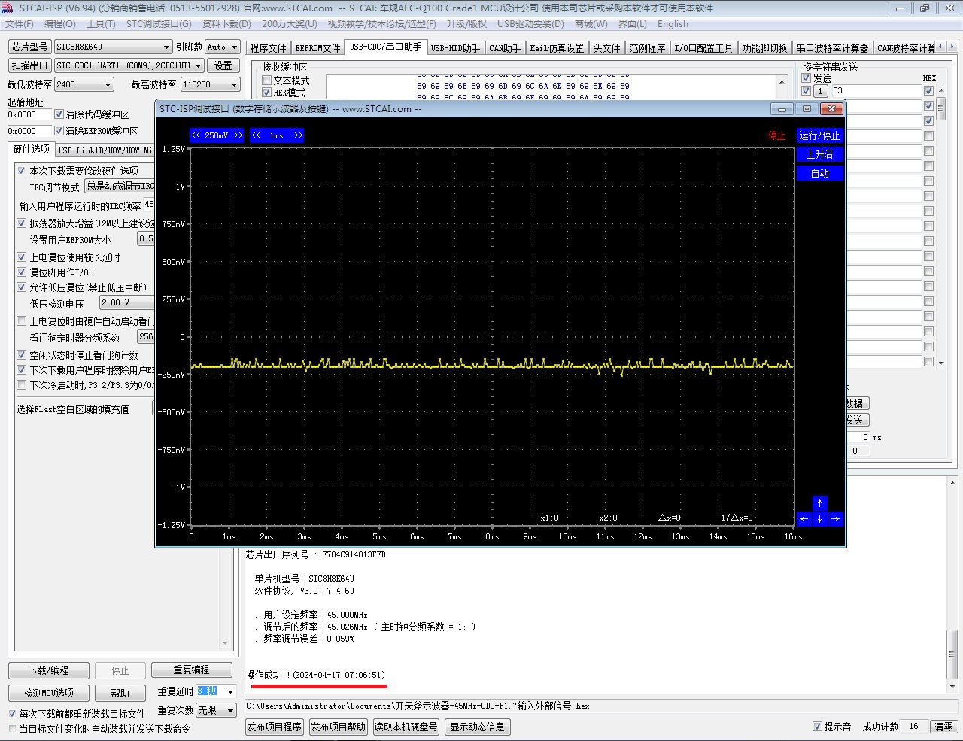
Task: Click the down arrow on oscilloscope panel
Action: [819, 518]
